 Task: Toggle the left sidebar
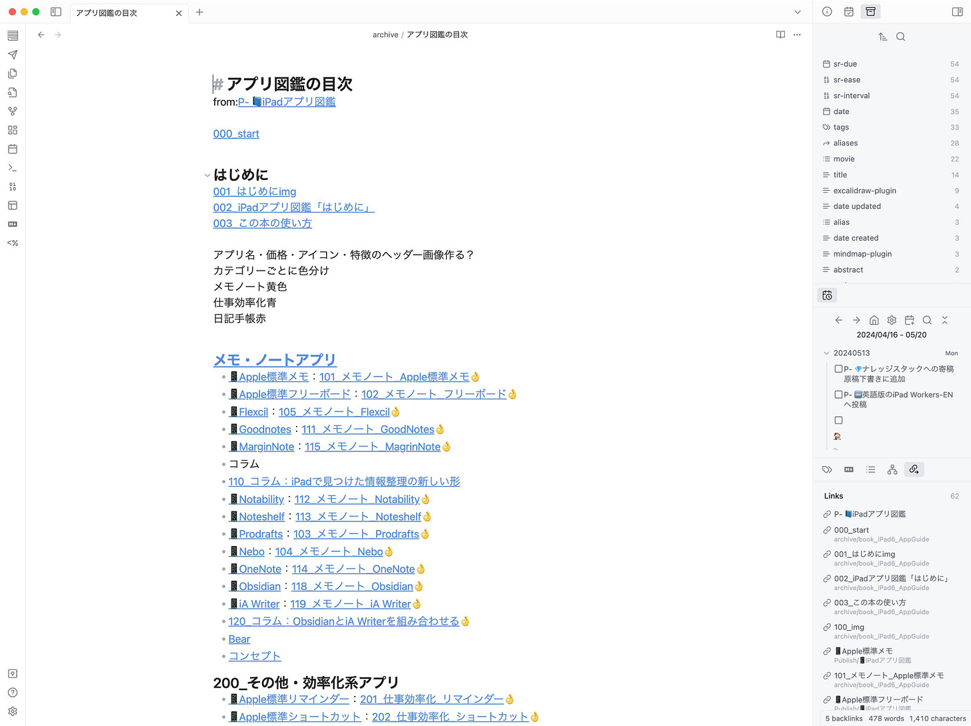56,12
